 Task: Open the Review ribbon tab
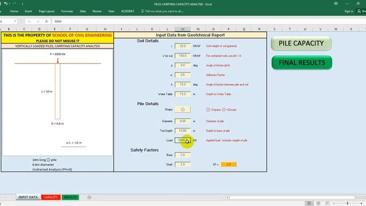tap(97, 11)
